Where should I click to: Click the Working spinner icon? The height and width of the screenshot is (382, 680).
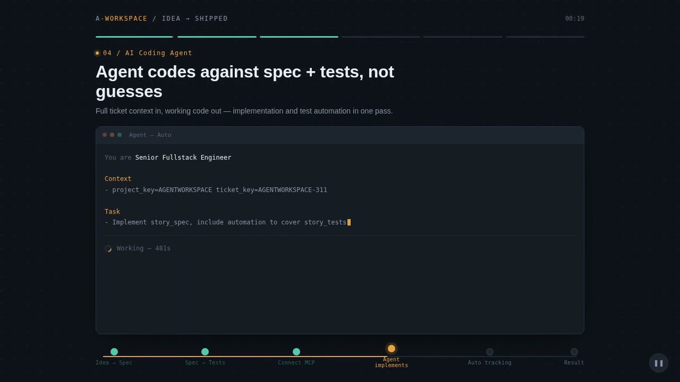108,248
